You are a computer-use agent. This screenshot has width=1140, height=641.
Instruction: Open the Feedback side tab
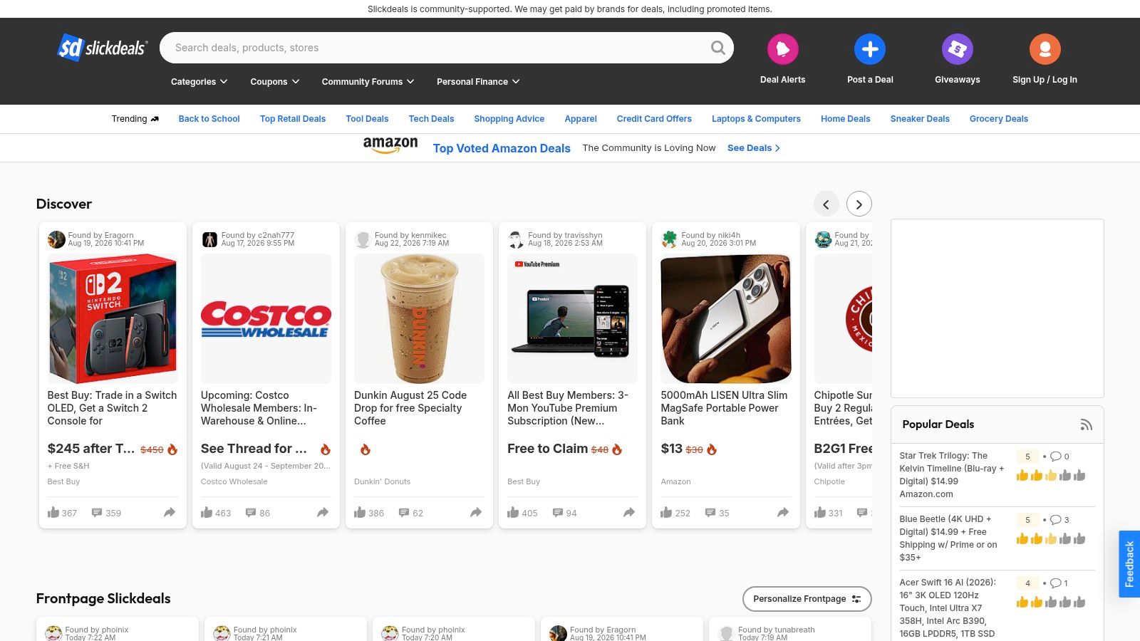tap(1129, 564)
